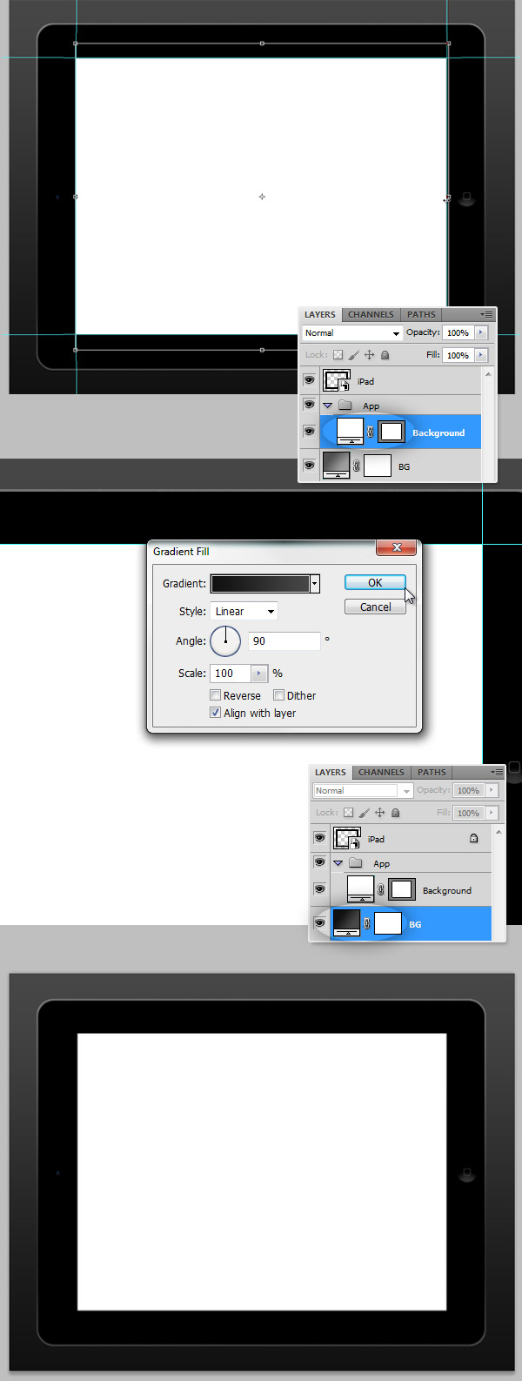Hide App group in lower Layers panel
The height and width of the screenshot is (1381, 522).
click(319, 862)
